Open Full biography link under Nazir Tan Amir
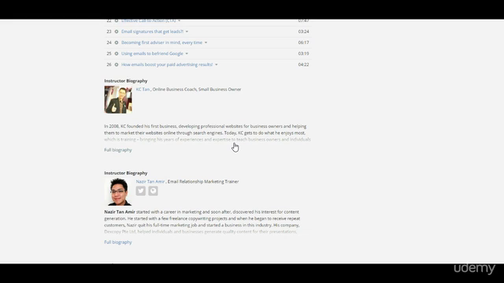Screen dimensions: 504x283 pyautogui.click(x=118, y=242)
